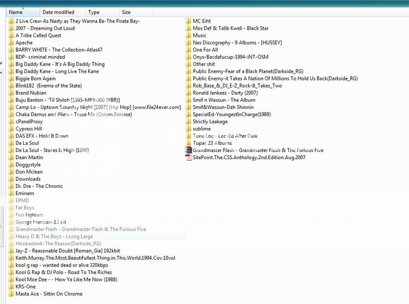This screenshot has height=304, width=409.
Task: Select 'Public Enemy-Fear of a Black Planet' name
Action: coord(248,71)
